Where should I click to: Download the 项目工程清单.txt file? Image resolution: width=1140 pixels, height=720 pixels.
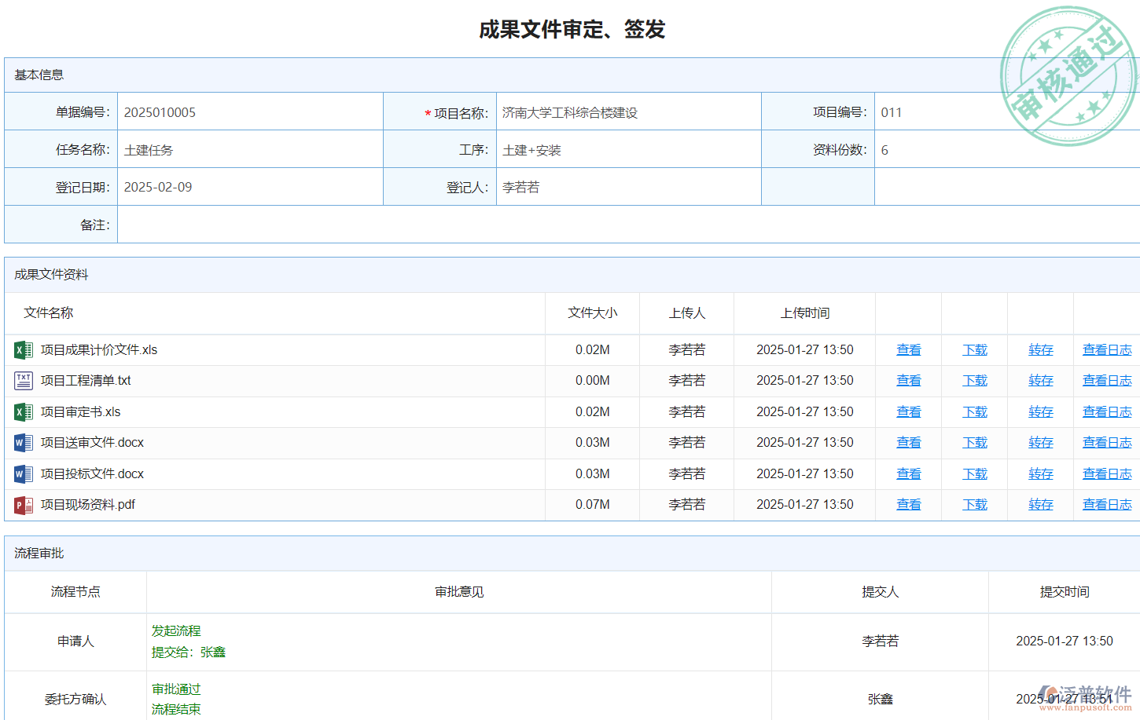tap(974, 381)
